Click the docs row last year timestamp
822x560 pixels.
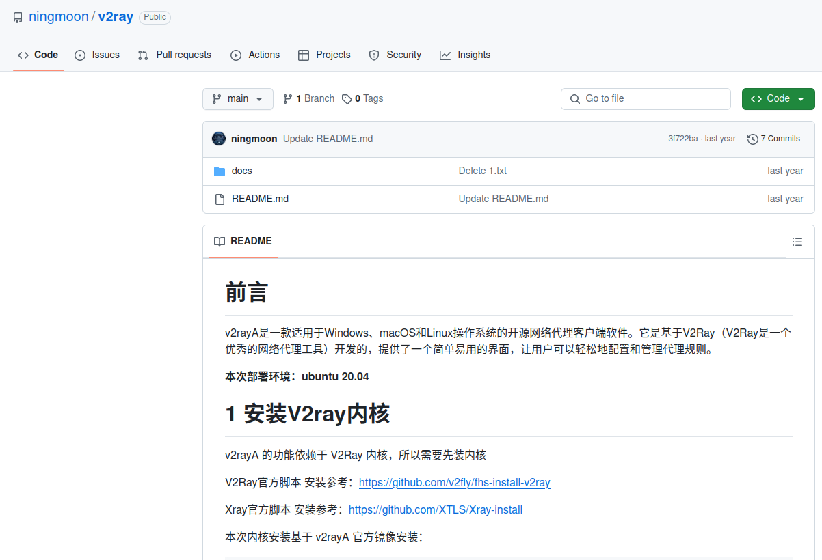[785, 171]
